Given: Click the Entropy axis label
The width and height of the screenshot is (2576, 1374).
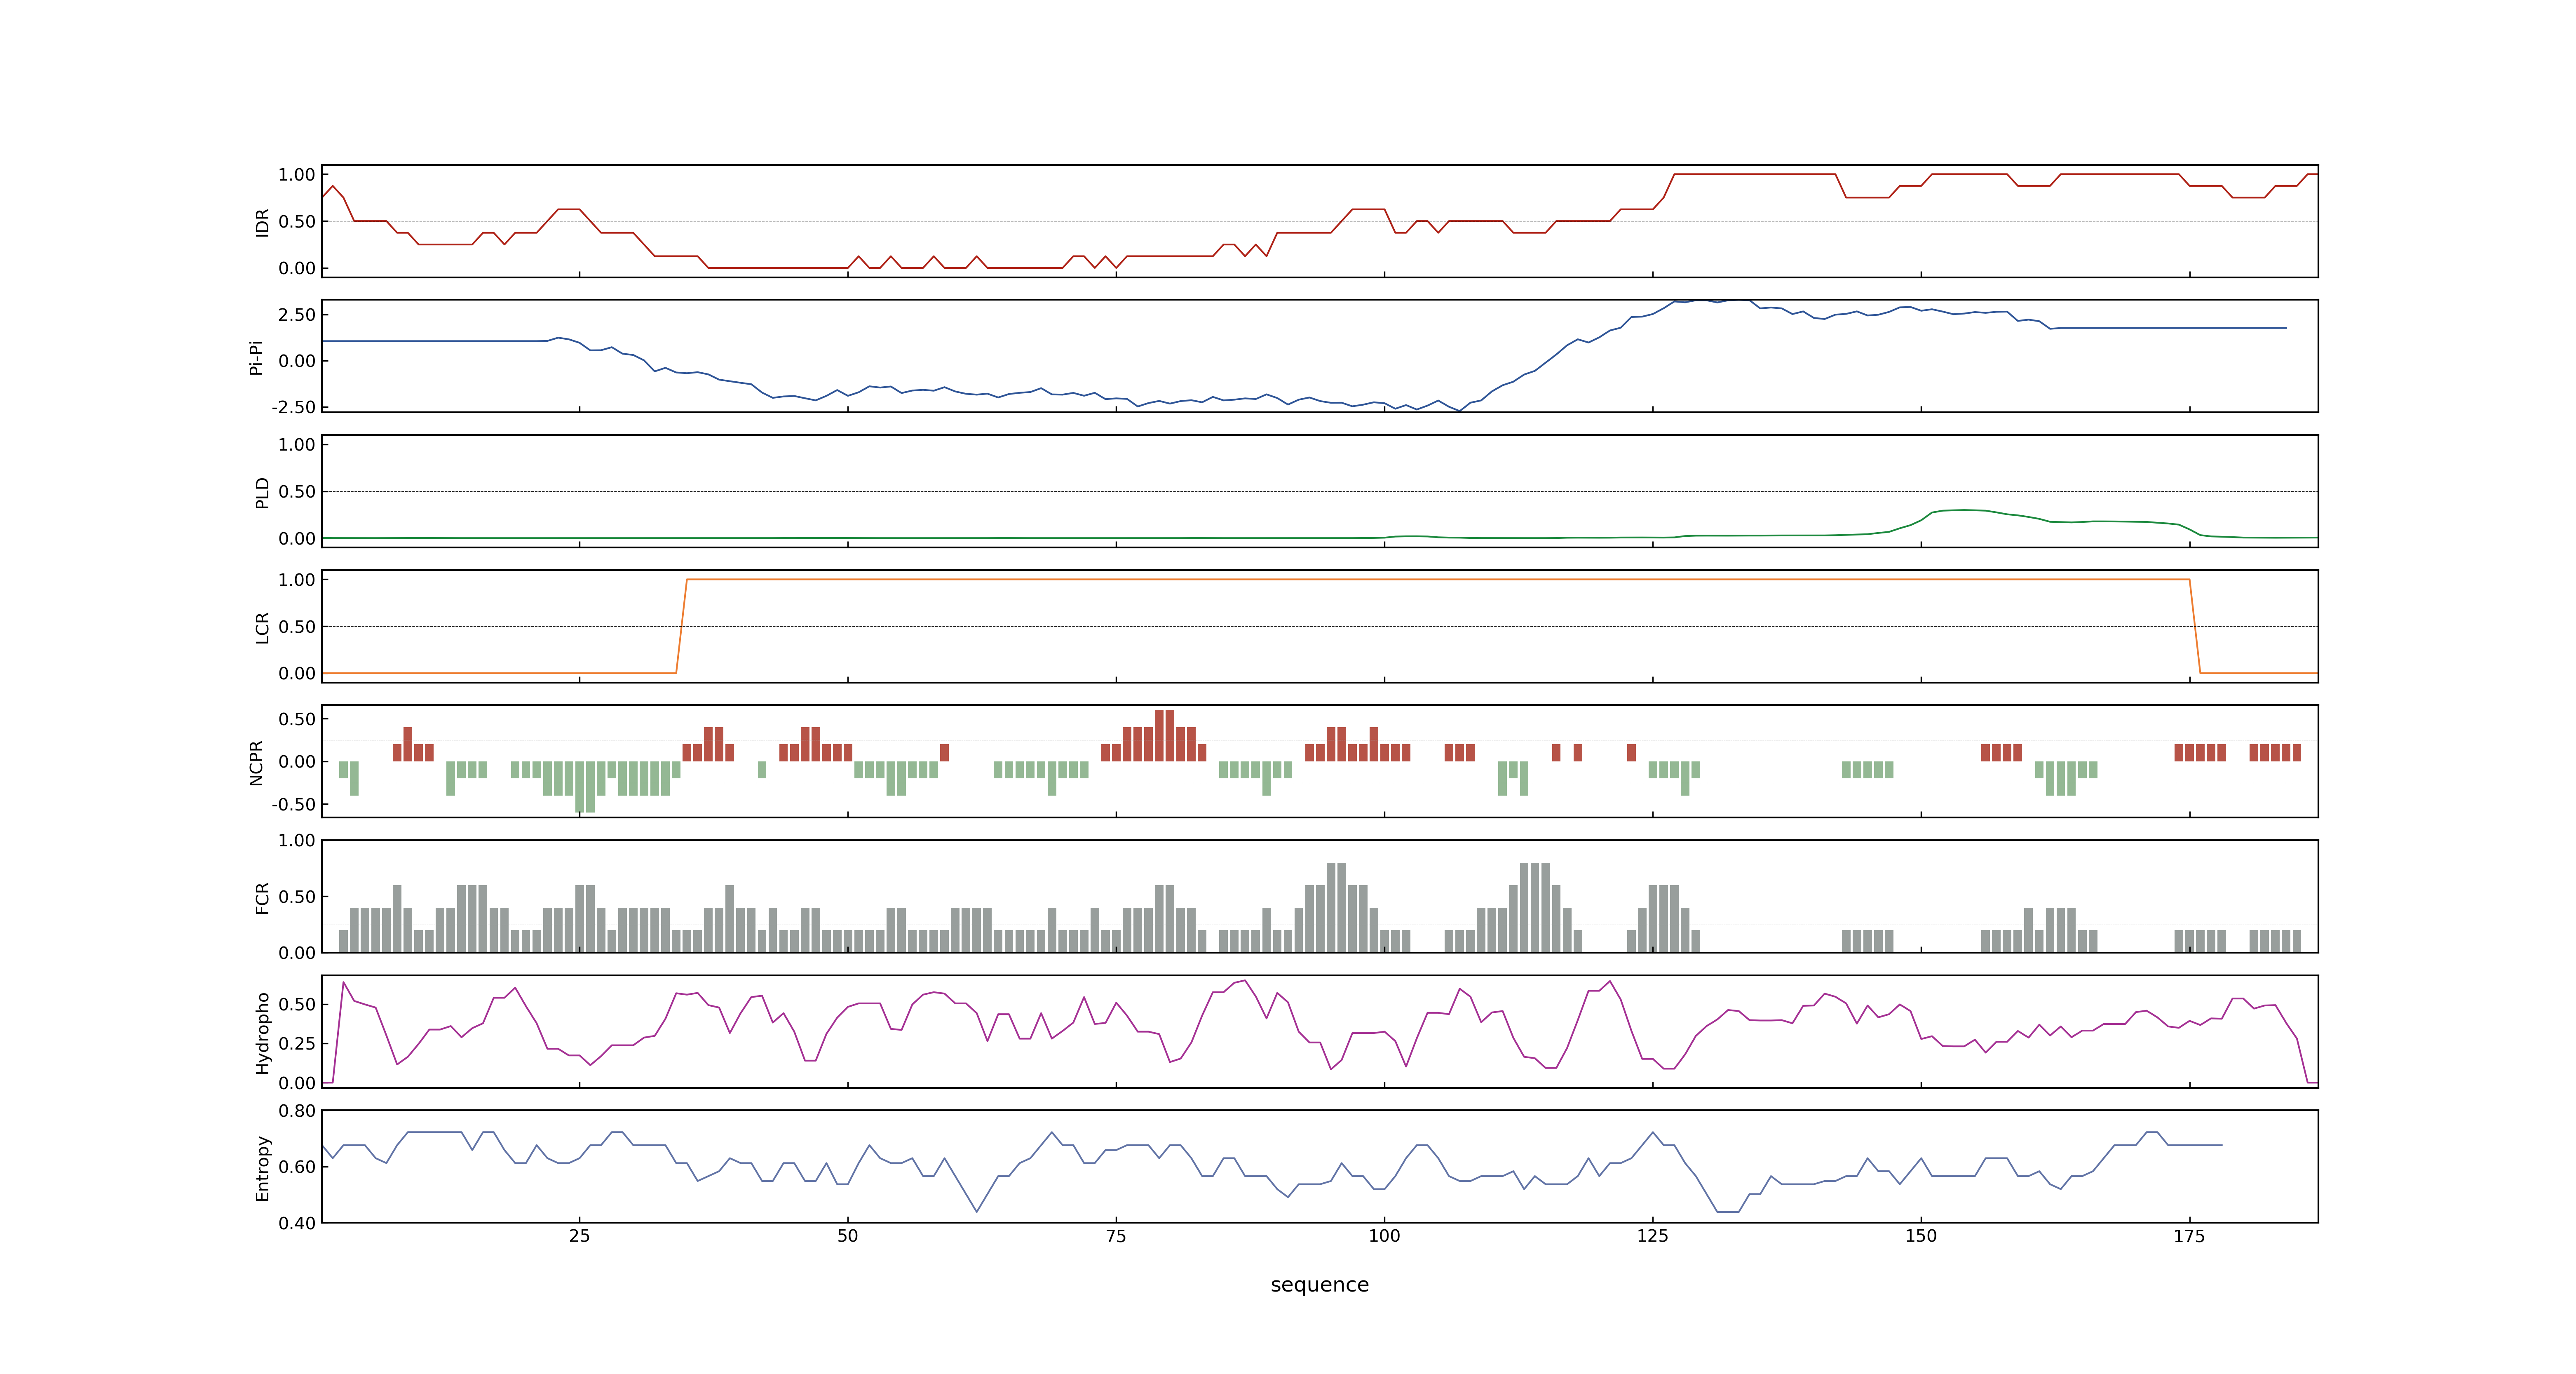Looking at the screenshot, I should coord(262,1168).
